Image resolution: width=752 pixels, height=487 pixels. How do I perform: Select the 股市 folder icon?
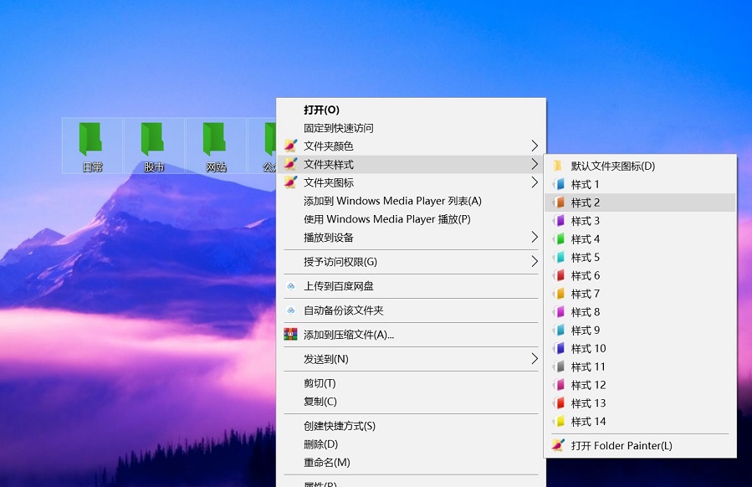click(x=152, y=142)
